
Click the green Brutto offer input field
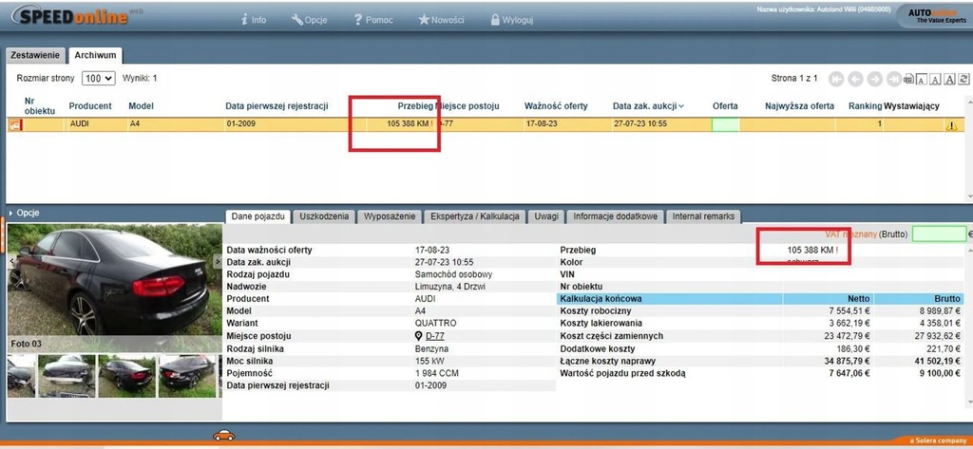pyautogui.click(x=938, y=234)
